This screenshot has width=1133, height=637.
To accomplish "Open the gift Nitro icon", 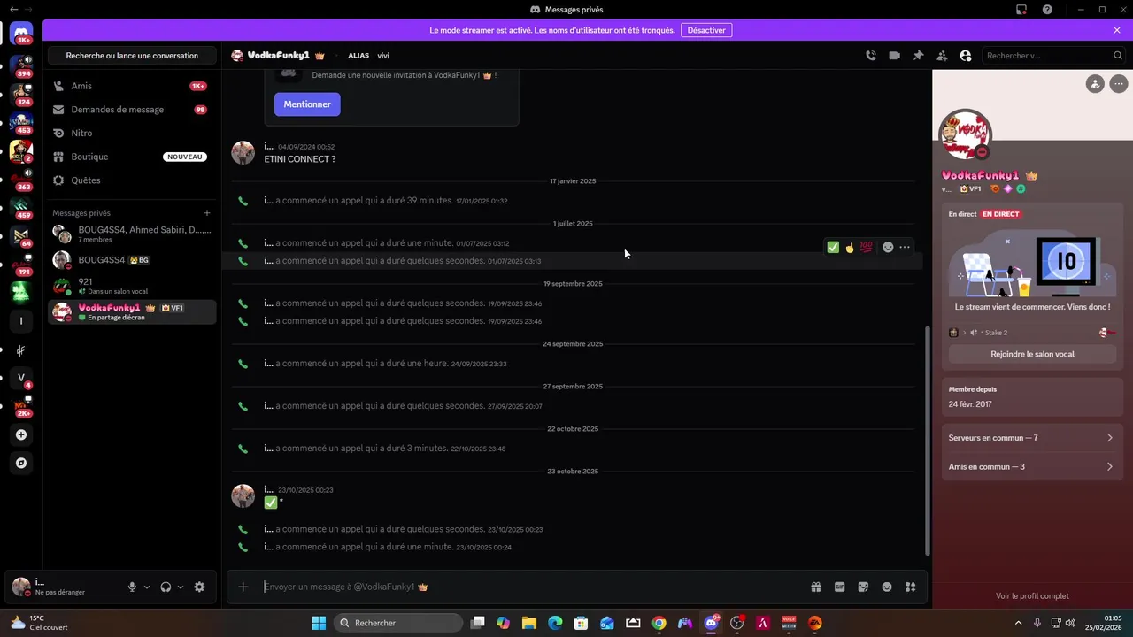I will click(x=816, y=587).
